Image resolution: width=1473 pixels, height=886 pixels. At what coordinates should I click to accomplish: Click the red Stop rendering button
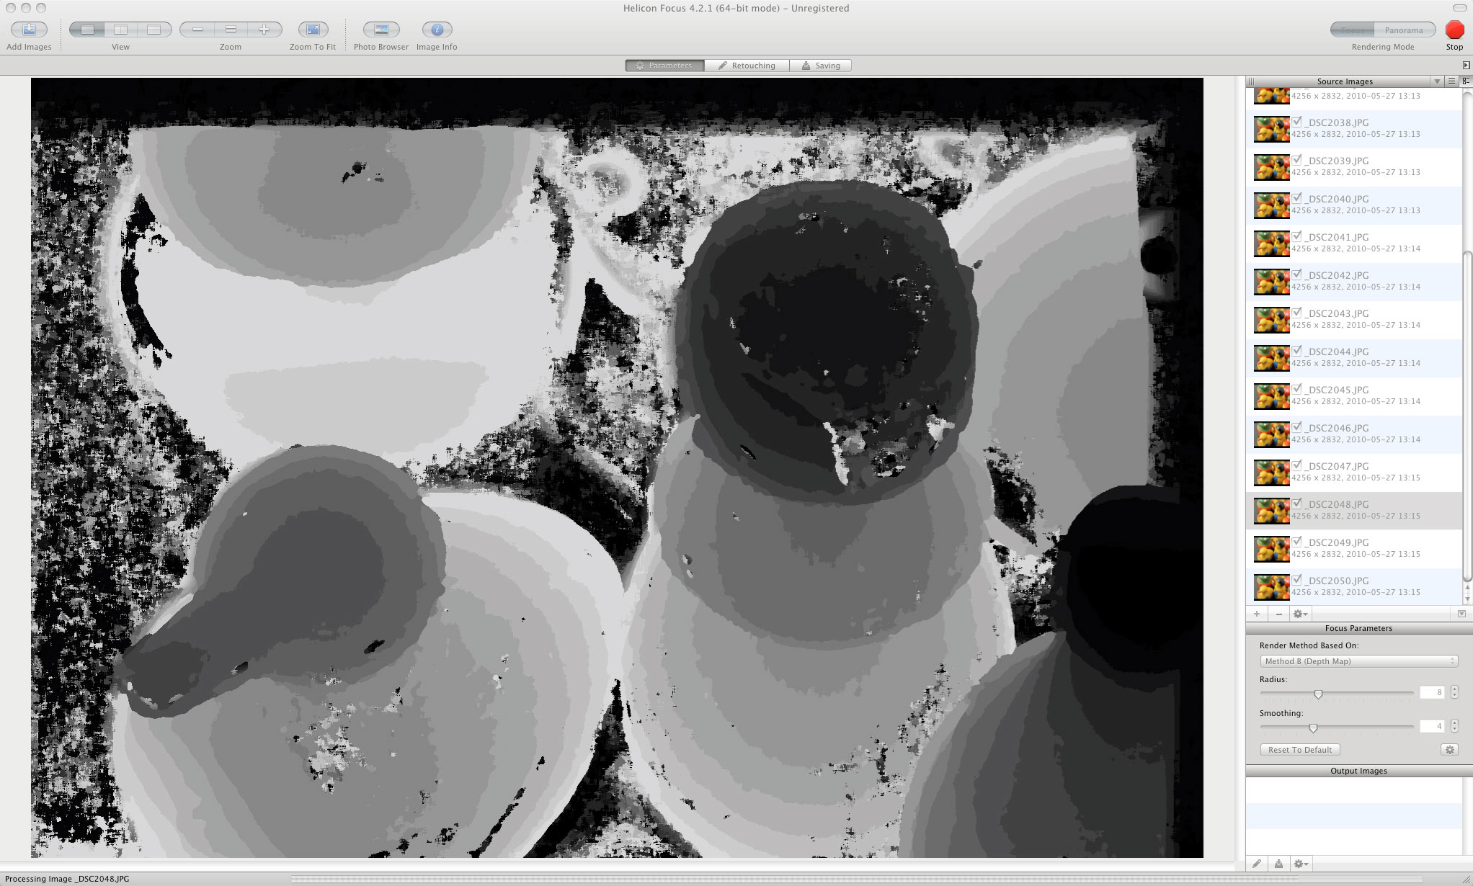1454,30
